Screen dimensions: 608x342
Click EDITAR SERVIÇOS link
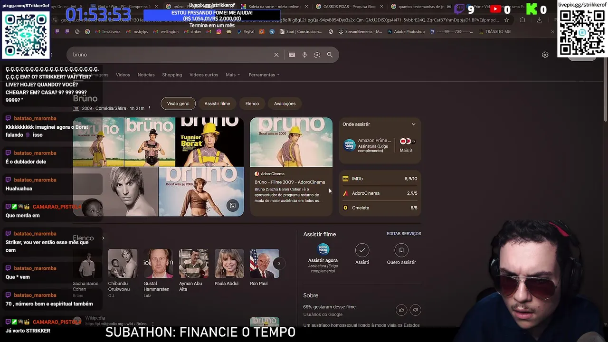tap(404, 234)
